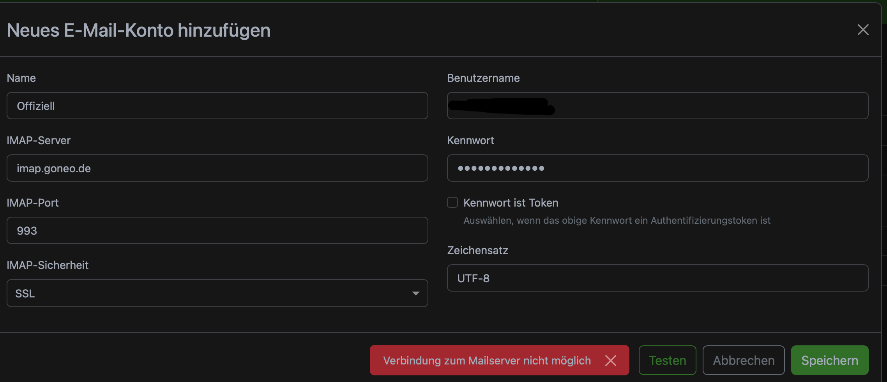Viewport: 887px width, 382px height.
Task: Click the IMAP-Sicherheit label
Action: click(x=48, y=265)
